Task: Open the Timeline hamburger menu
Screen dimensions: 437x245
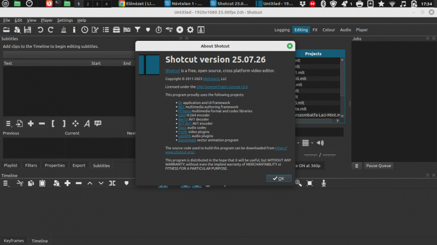Action: pyautogui.click(x=5, y=183)
